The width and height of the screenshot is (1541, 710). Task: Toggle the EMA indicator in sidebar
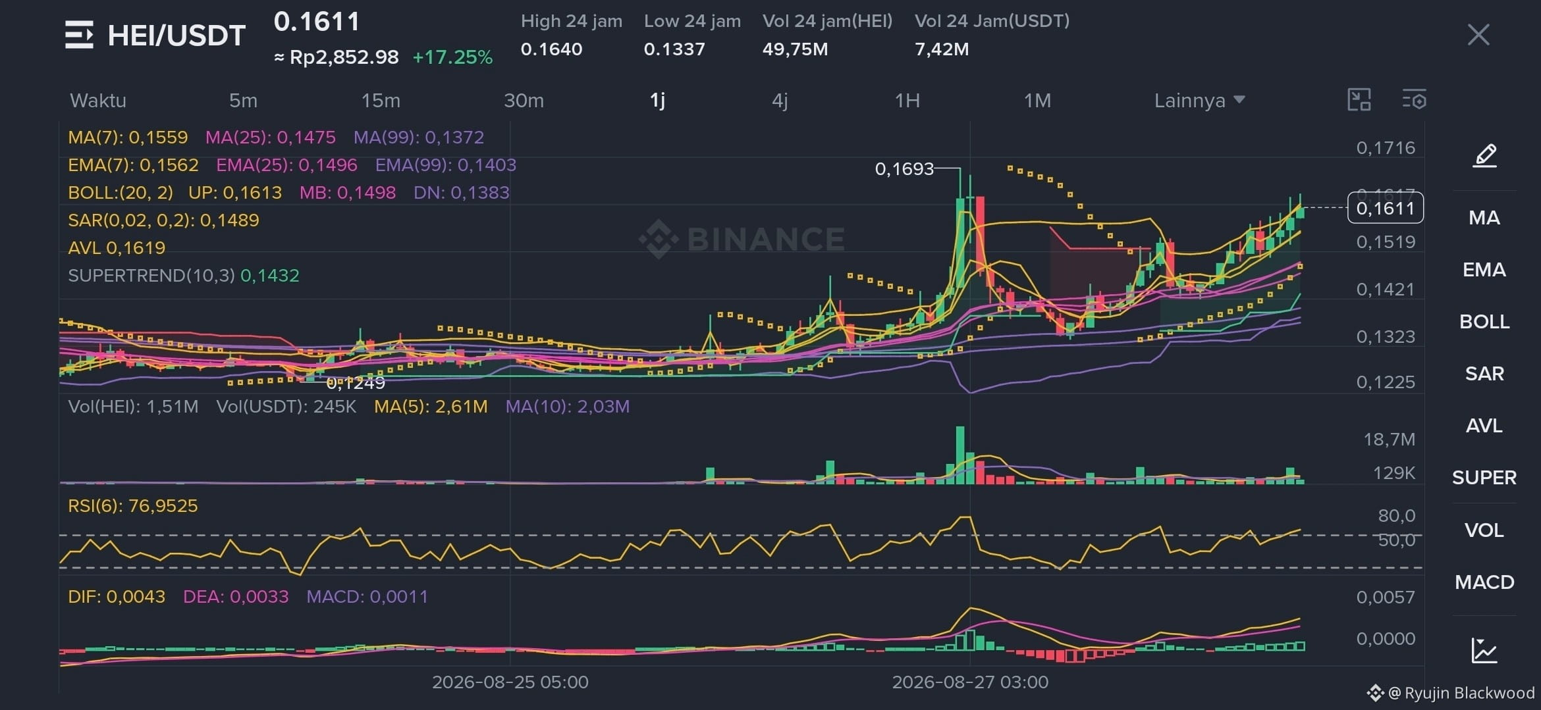click(x=1484, y=270)
